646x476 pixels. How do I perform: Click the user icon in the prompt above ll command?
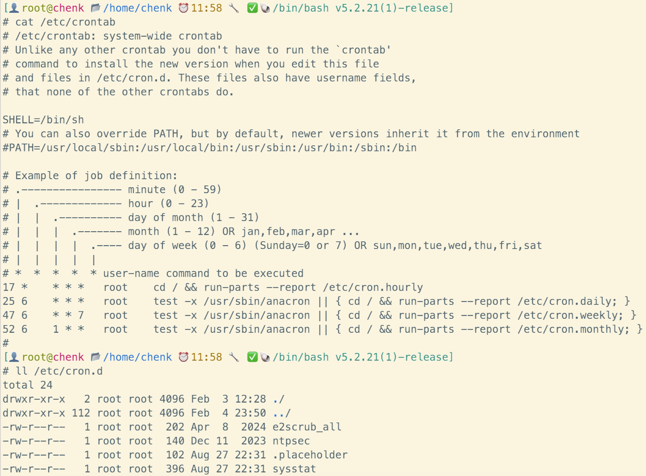point(14,357)
